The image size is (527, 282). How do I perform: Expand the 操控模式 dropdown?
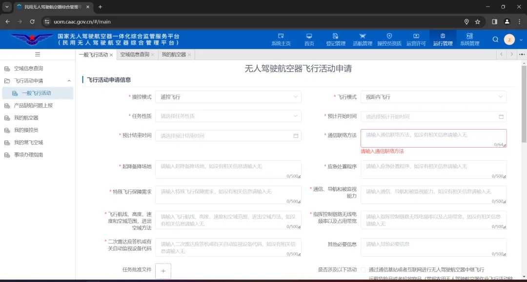[228, 97]
